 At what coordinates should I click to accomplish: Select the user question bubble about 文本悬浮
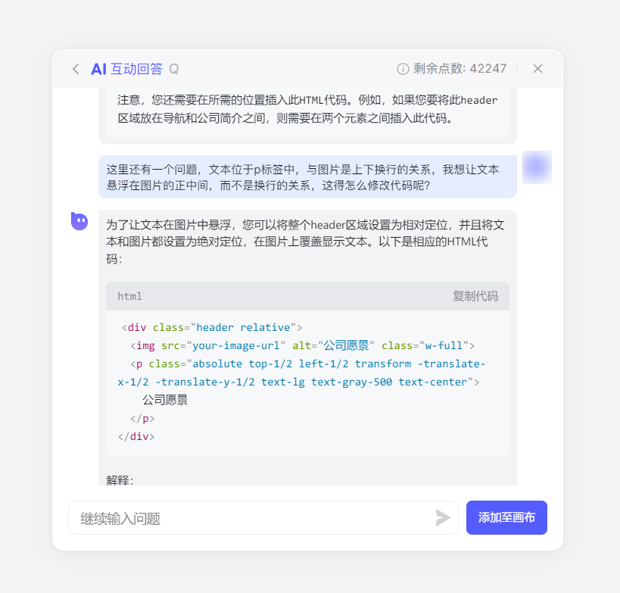307,177
